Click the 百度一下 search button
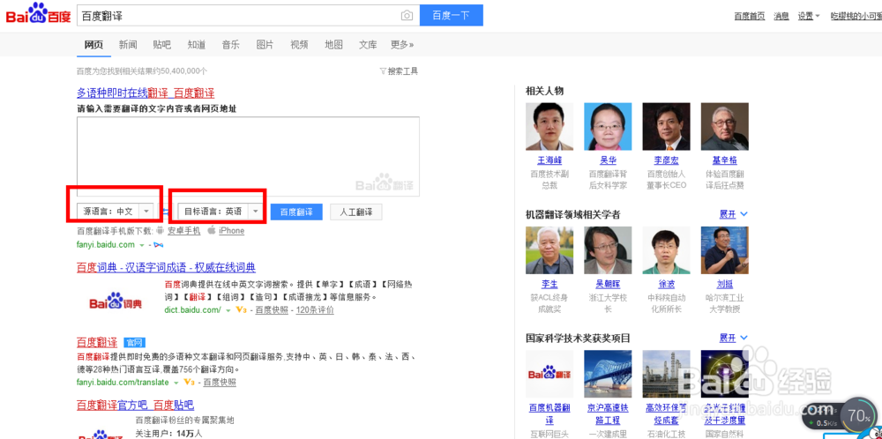 451,16
